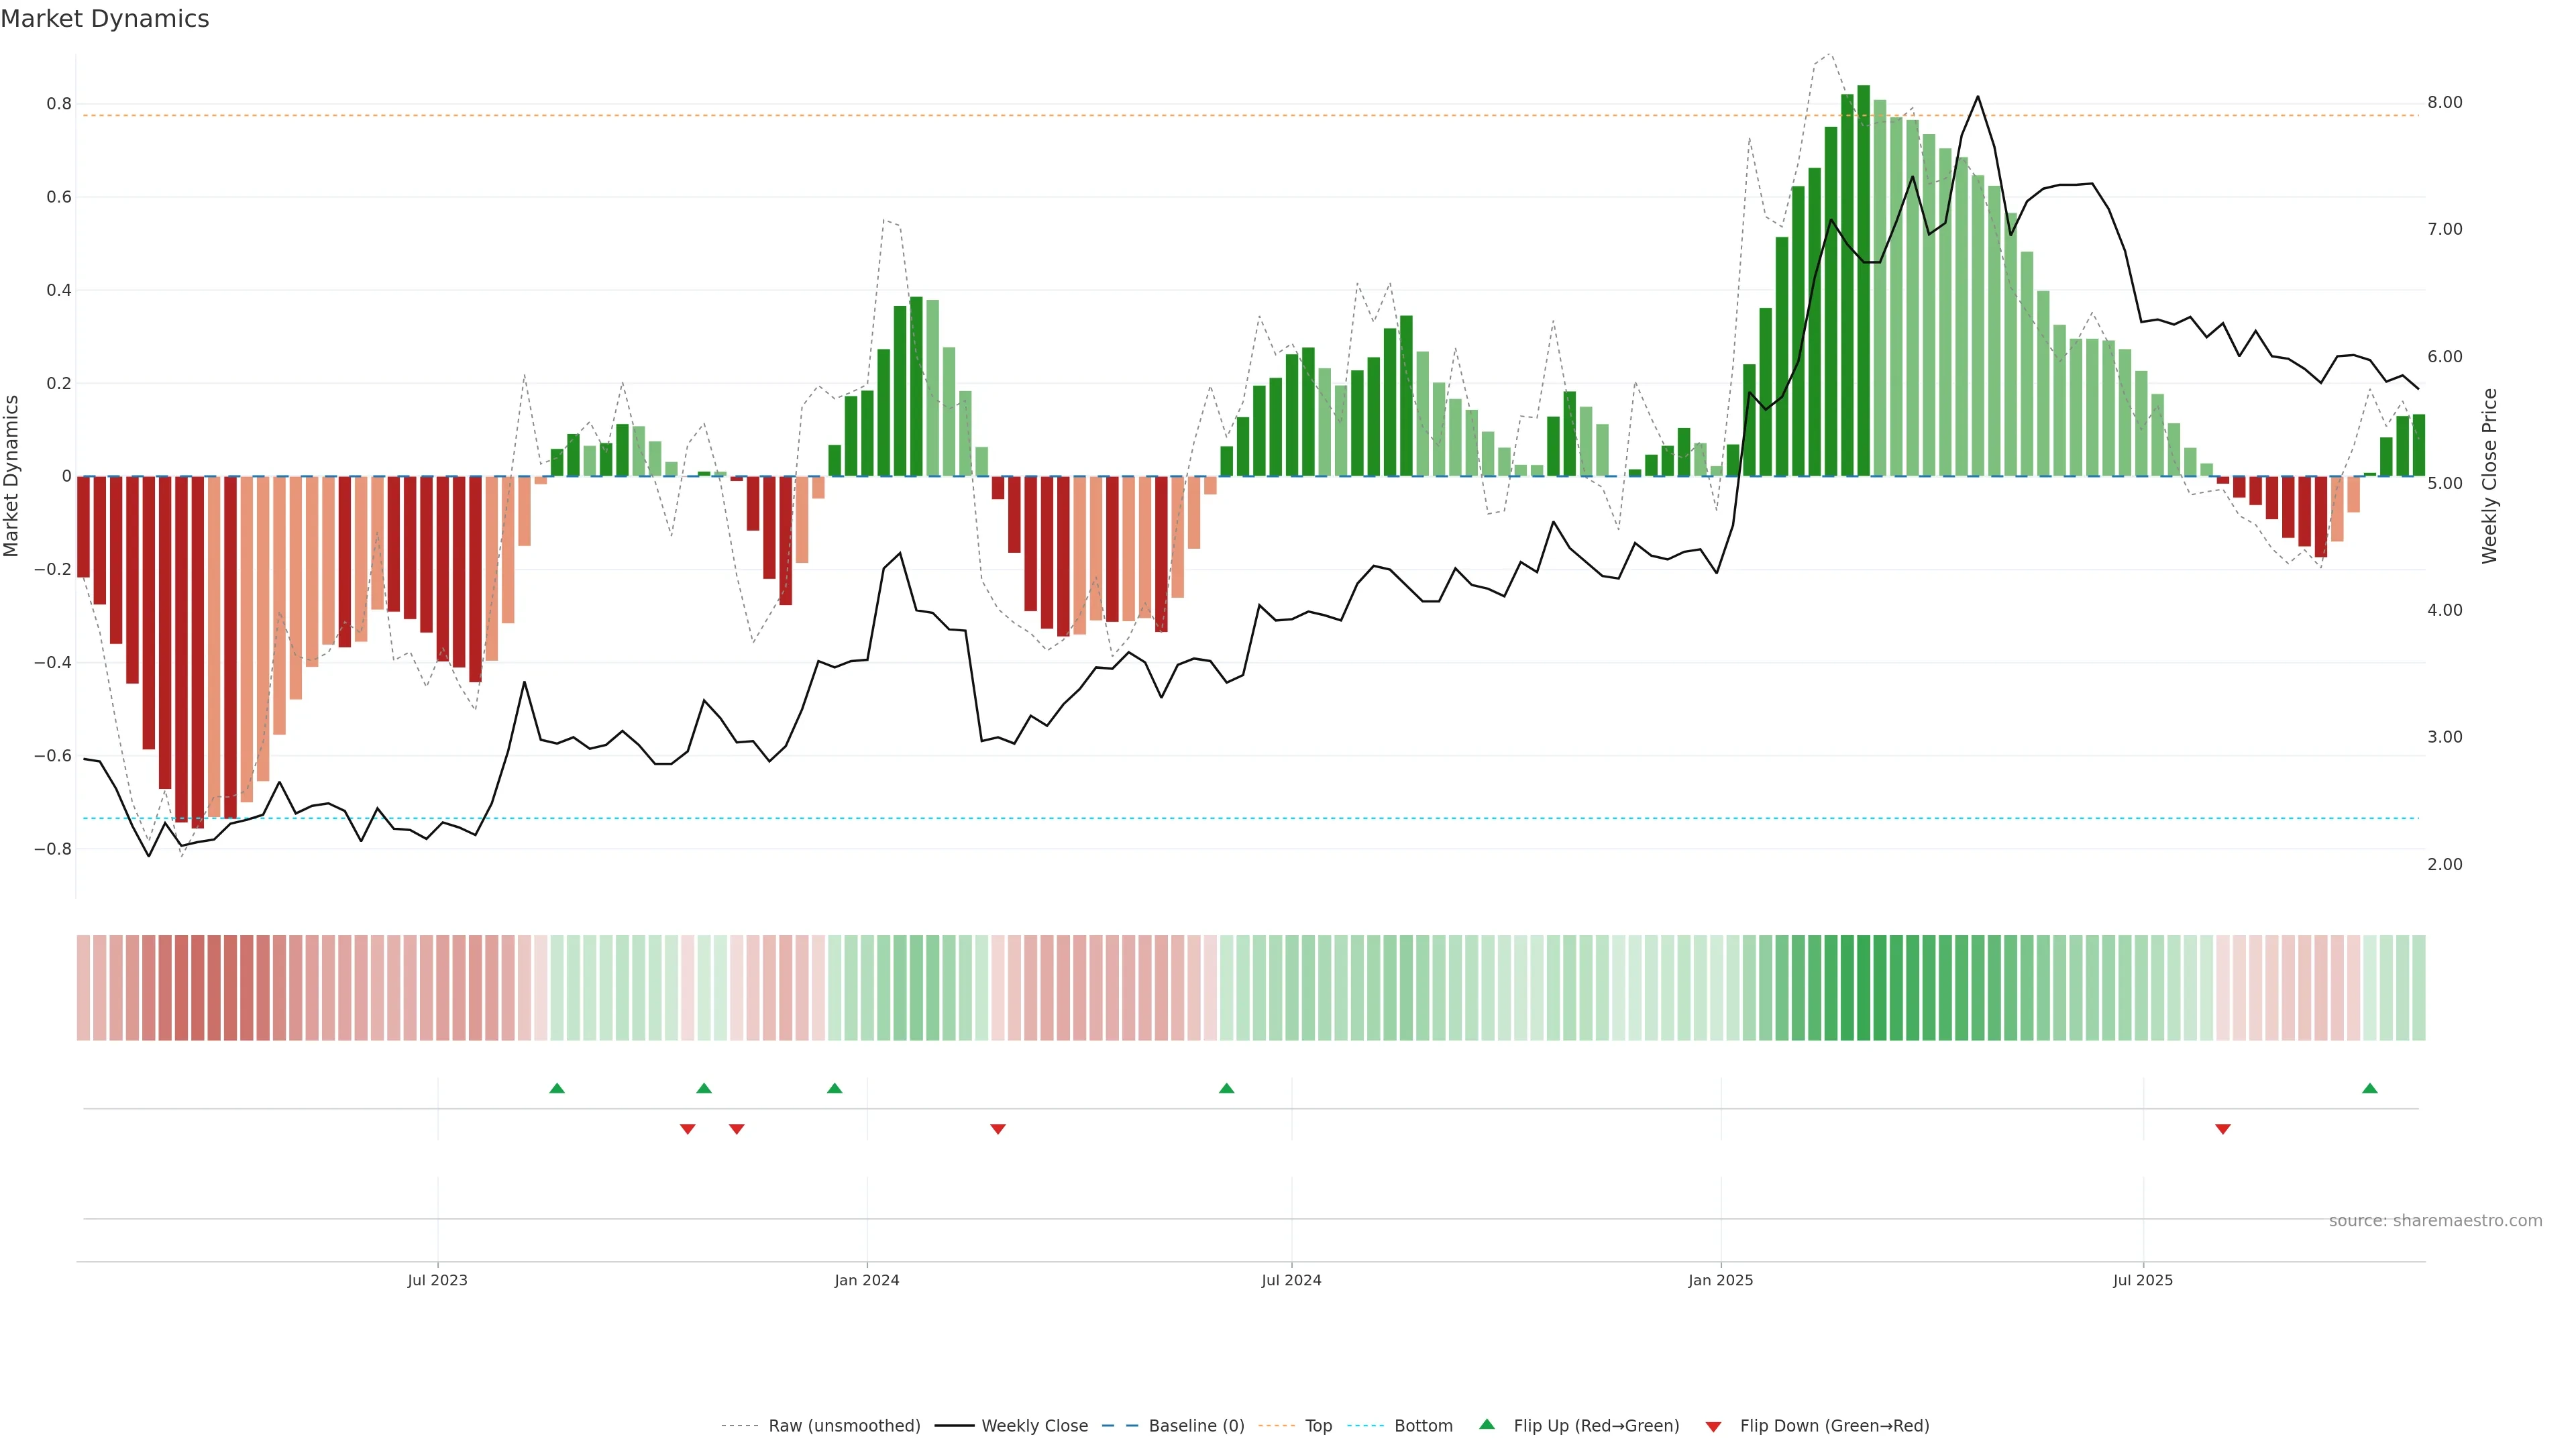Click the Jul 2023 axis label
2576x1449 pixels.
click(437, 1280)
